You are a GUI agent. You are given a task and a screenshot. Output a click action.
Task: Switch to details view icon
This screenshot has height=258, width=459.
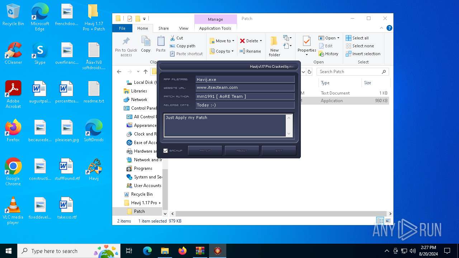click(380, 221)
